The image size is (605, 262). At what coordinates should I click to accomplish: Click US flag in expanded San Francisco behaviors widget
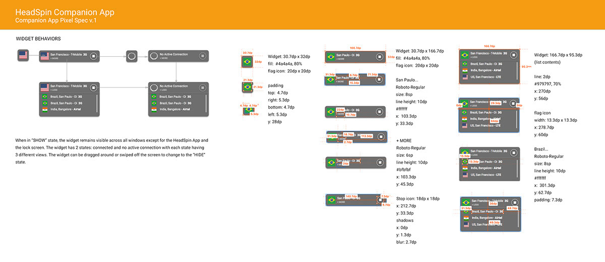[x=44, y=88]
